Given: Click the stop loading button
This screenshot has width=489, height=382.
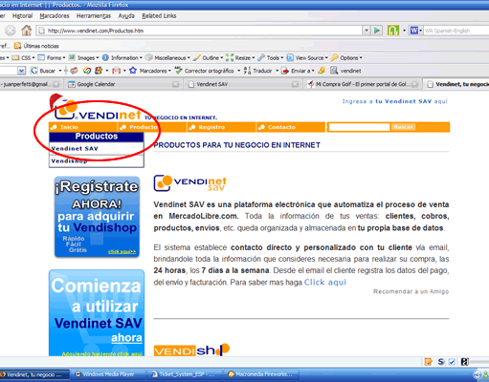Looking at the screenshot, I should coord(11,31).
